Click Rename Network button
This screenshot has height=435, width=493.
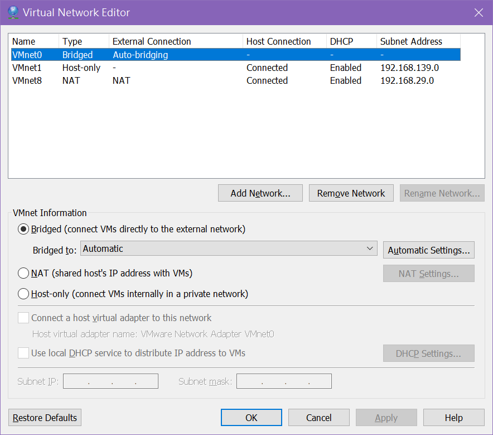pos(442,193)
